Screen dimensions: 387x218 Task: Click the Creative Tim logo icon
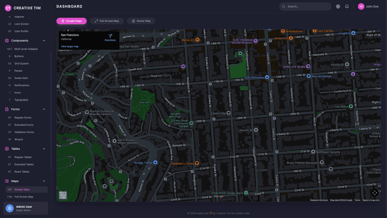[x=8, y=8]
